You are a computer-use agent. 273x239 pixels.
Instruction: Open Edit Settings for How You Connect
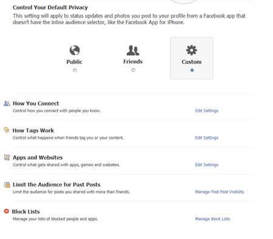207,110
